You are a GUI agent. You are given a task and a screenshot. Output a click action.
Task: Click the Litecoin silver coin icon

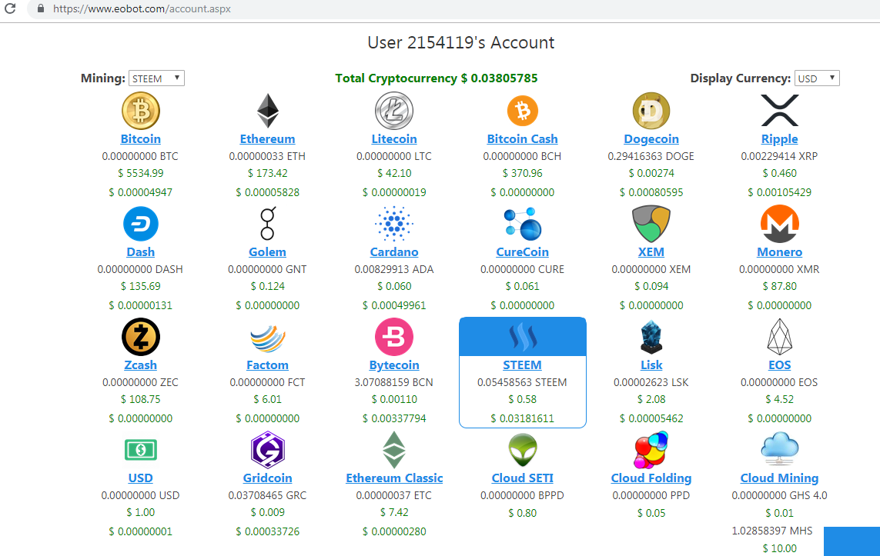[394, 111]
